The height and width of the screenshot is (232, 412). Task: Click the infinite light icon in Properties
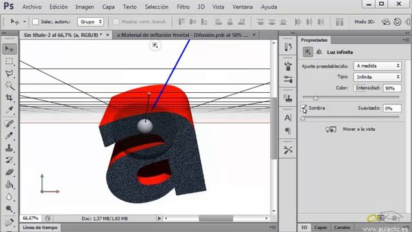click(308, 52)
